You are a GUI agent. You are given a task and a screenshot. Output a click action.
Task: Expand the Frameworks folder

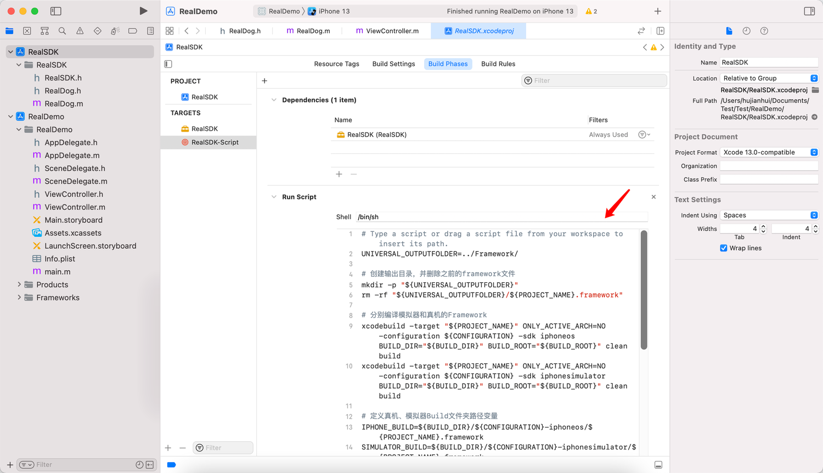19,298
